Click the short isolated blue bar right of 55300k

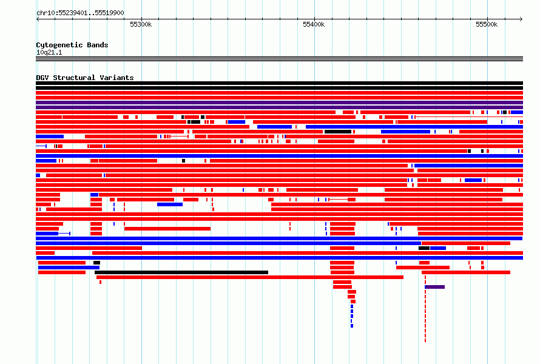tap(170, 204)
